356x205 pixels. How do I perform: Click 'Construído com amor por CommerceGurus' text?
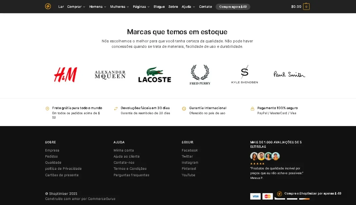coord(80,199)
